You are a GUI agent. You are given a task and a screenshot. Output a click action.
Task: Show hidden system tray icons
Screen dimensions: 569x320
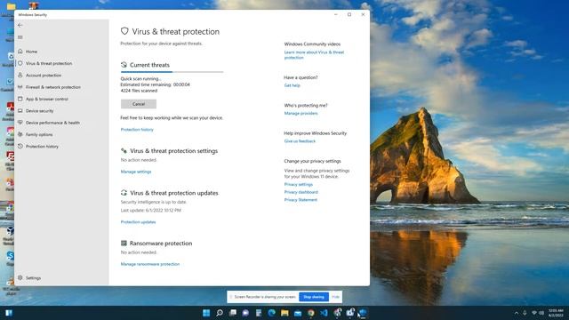(517, 313)
